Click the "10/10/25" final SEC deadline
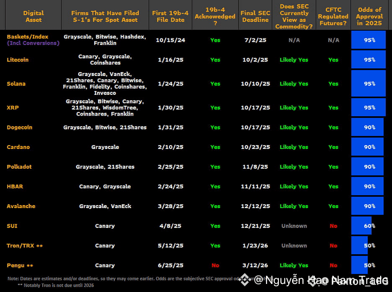The image size is (392, 292). [x=255, y=83]
